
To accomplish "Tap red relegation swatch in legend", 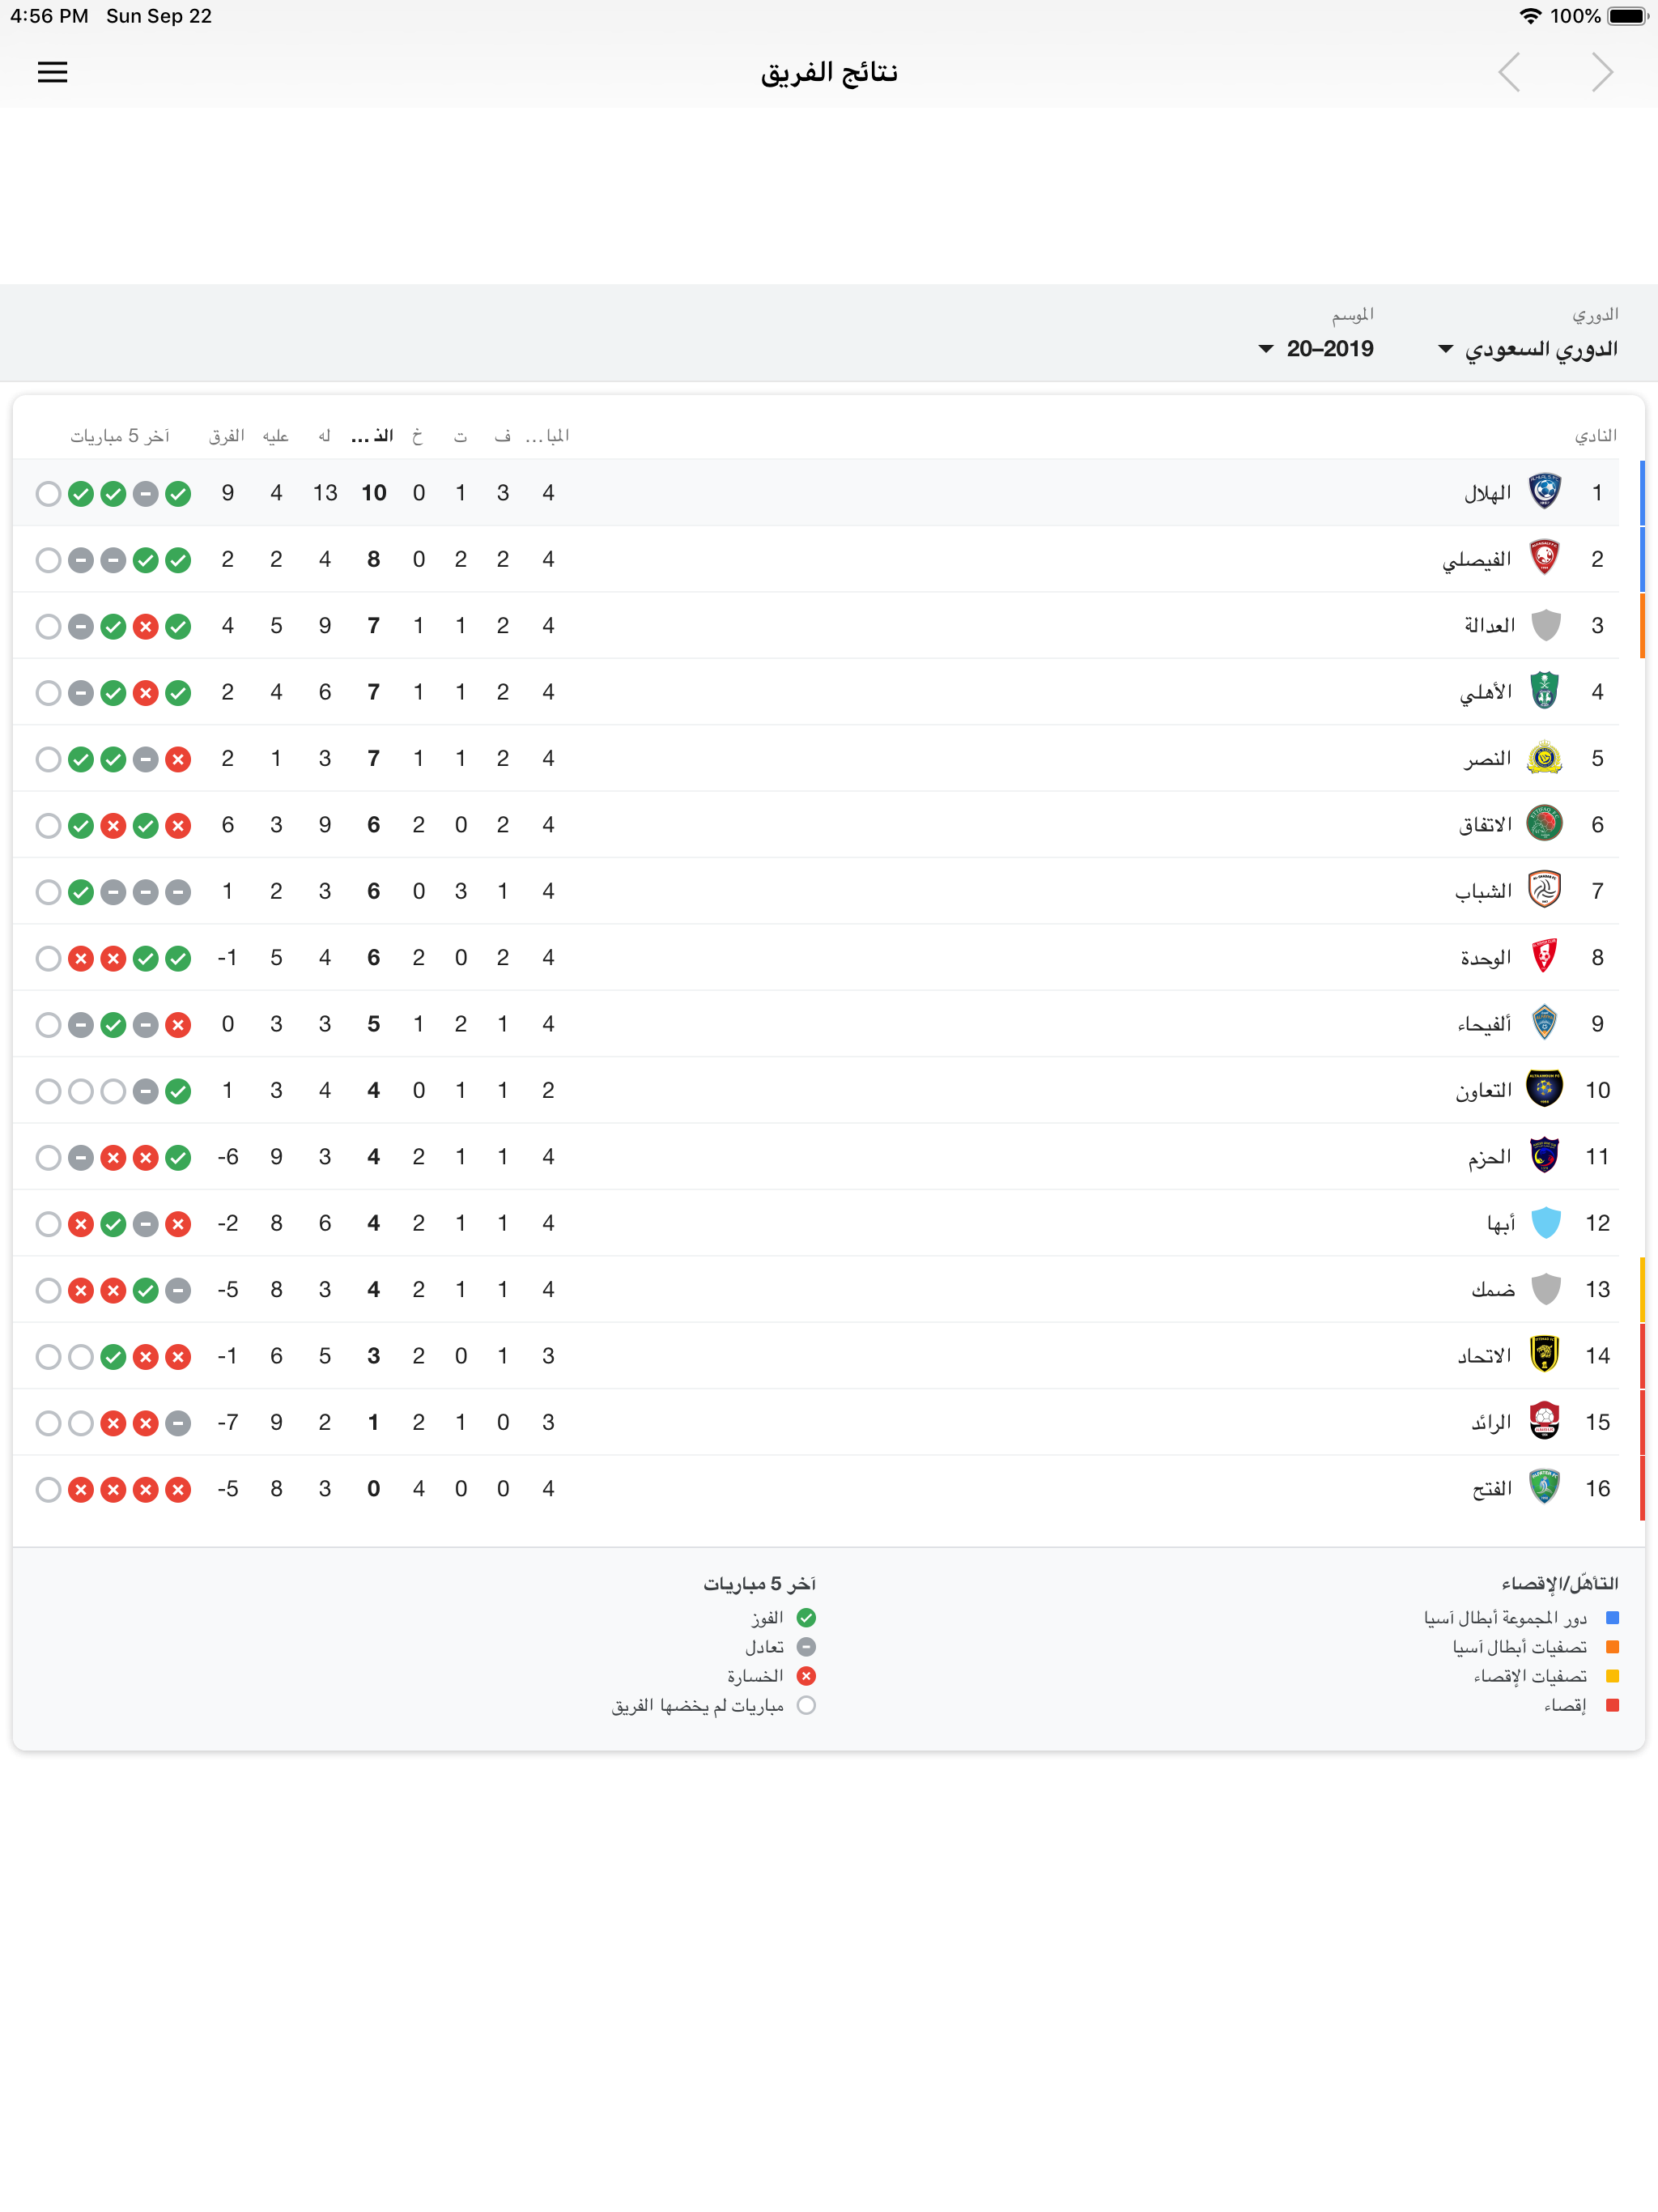I will pyautogui.click(x=1612, y=1705).
